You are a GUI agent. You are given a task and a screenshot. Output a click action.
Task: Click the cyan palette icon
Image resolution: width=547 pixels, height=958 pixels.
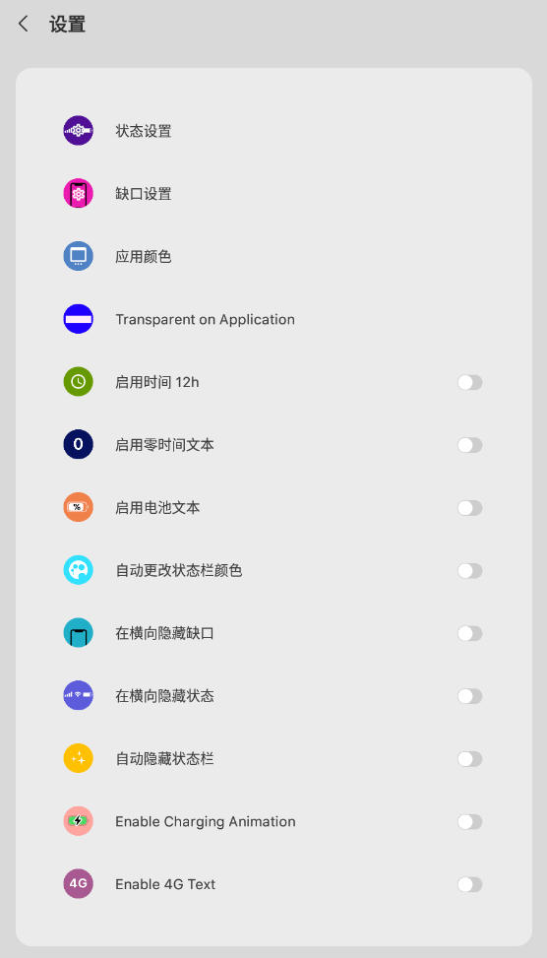(x=78, y=570)
